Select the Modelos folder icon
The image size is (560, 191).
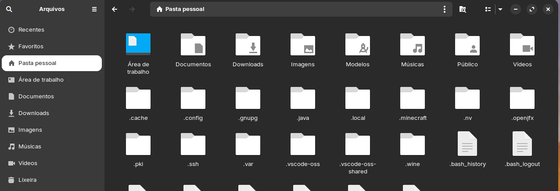click(x=358, y=44)
